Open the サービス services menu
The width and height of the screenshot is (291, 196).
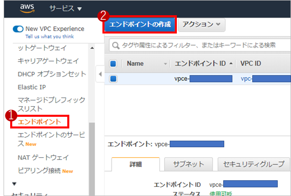pyautogui.click(x=66, y=9)
